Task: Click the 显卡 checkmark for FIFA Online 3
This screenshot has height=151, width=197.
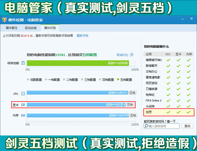Action: (x=178, y=100)
